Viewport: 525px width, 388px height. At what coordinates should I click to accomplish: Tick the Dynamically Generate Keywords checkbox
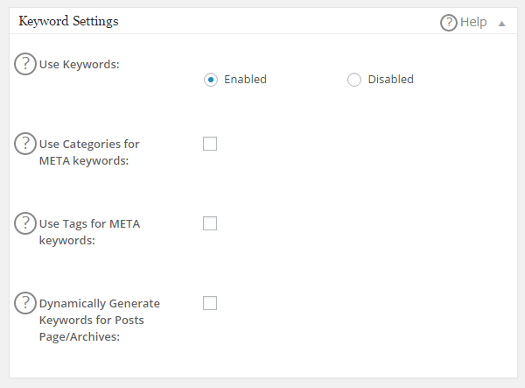pos(210,303)
